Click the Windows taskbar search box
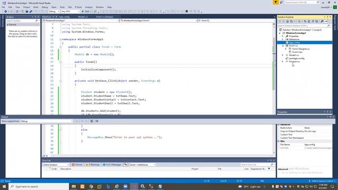The height and width of the screenshot is (190, 338). point(39,186)
